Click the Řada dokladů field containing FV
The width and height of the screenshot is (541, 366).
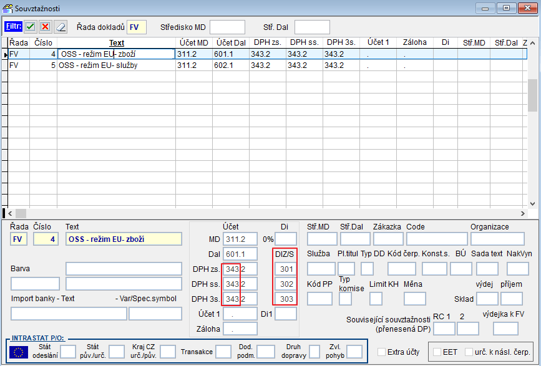137,27
